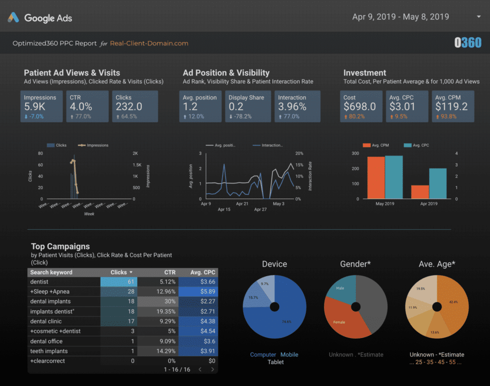Sort by Avg. CPC column header
490x386 pixels.
click(203, 272)
